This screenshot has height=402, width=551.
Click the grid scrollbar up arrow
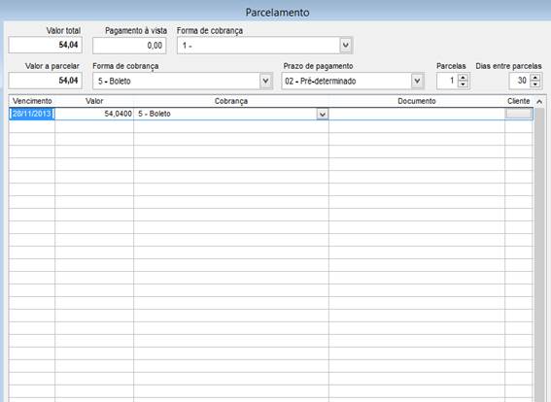[x=539, y=101]
